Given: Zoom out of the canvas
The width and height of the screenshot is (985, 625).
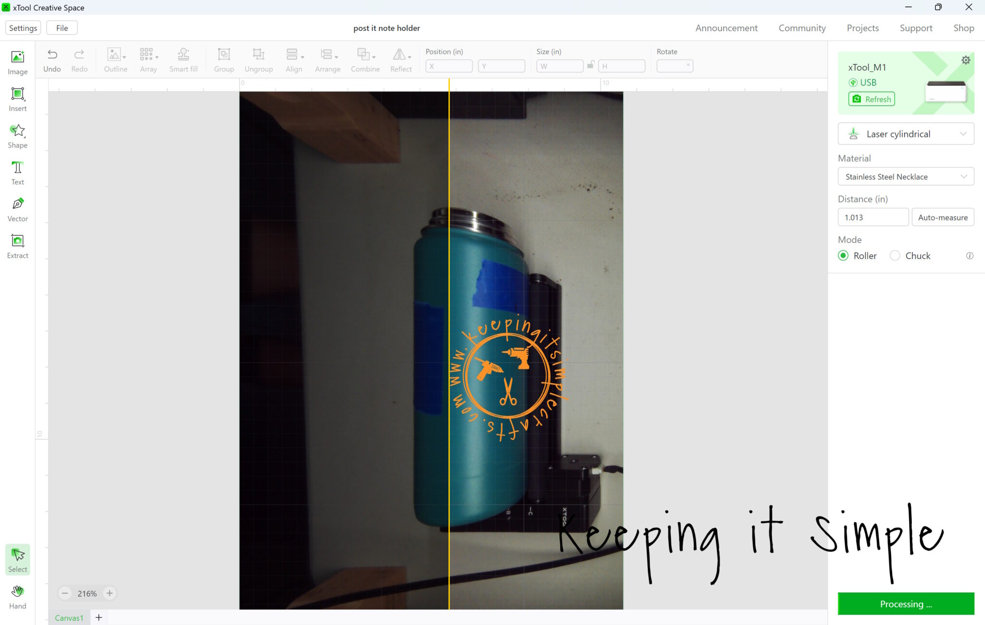Looking at the screenshot, I should [x=65, y=593].
